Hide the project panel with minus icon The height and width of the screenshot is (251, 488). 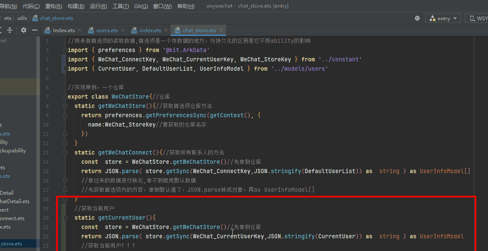pyautogui.click(x=35, y=30)
